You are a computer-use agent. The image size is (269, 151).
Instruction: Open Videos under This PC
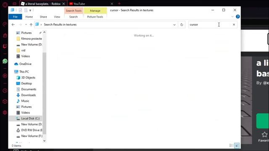(x=25, y=112)
